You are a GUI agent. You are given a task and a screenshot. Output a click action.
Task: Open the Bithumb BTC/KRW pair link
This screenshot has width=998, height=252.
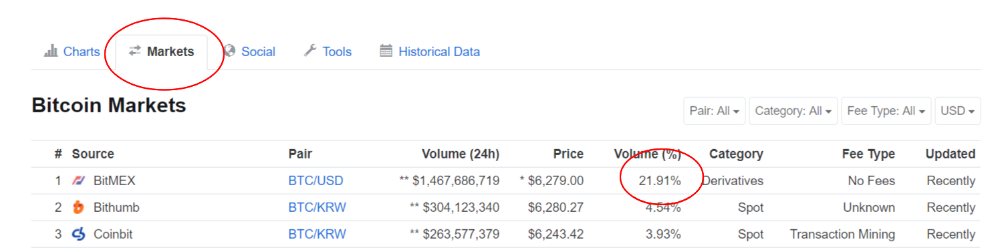[317, 207]
